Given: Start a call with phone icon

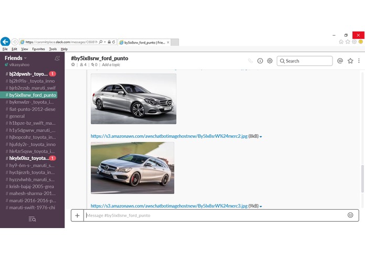Looking at the screenshot, I should pos(251,61).
